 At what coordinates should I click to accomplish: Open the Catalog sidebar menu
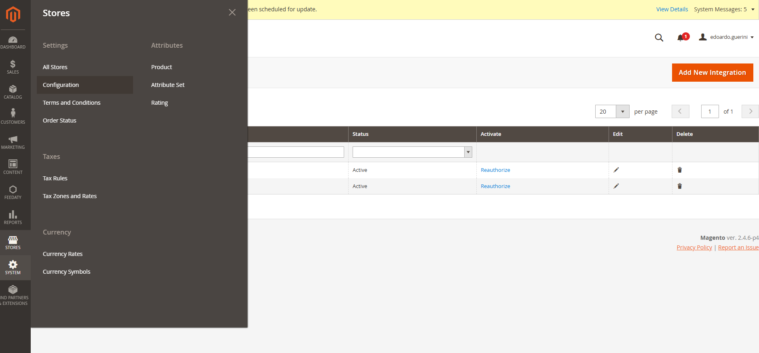(x=13, y=92)
